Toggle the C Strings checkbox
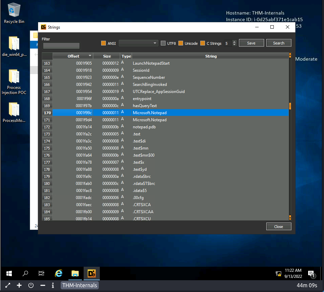The height and width of the screenshot is (292, 324). (203, 43)
